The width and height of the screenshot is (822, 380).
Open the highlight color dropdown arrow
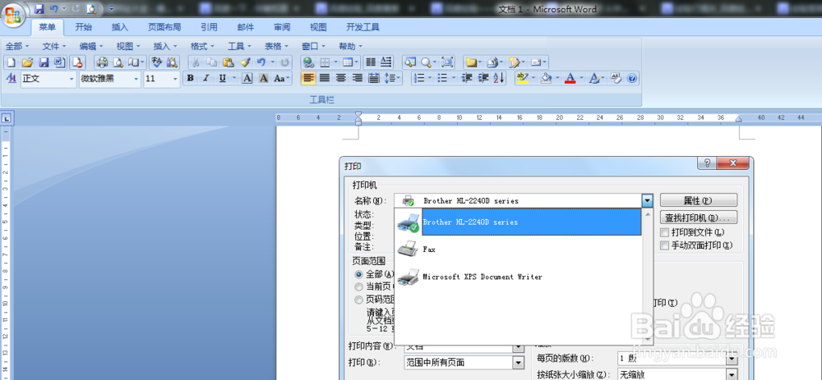point(533,79)
